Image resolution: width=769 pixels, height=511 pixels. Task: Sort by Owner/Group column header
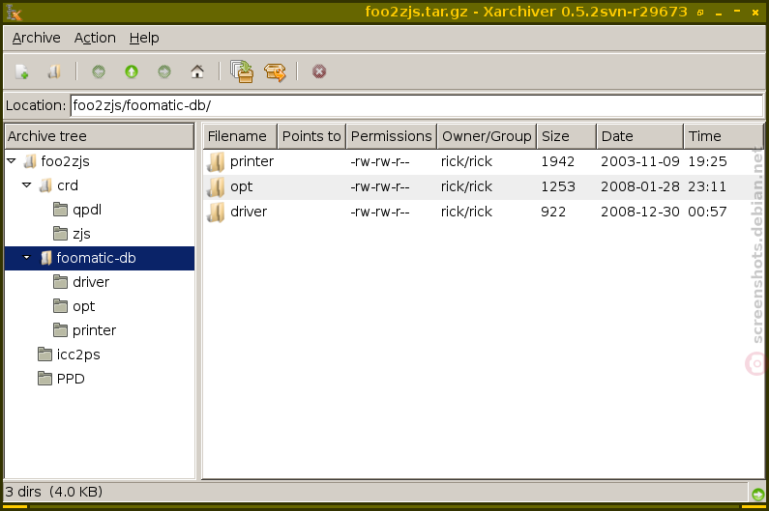487,136
